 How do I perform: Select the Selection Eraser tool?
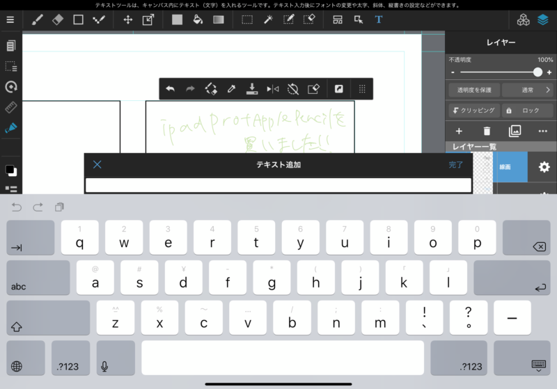[309, 20]
